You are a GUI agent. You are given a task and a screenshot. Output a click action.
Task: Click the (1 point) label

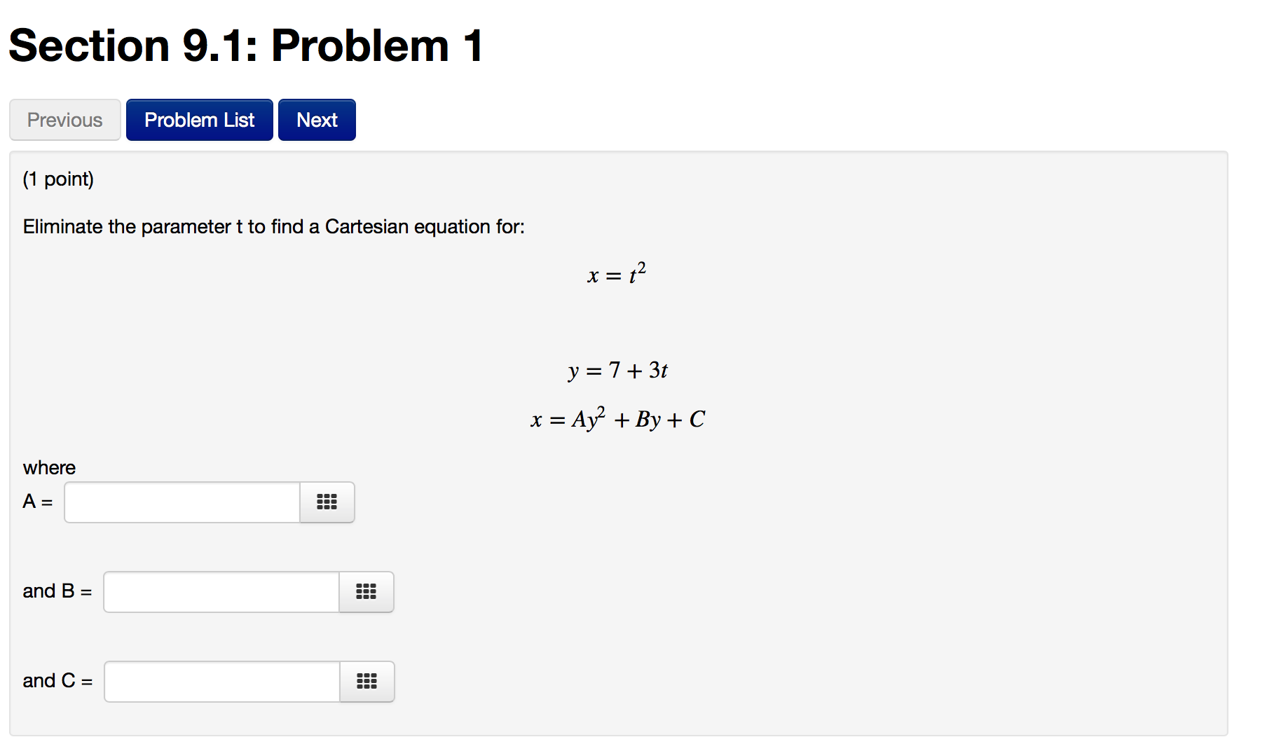tap(58, 179)
